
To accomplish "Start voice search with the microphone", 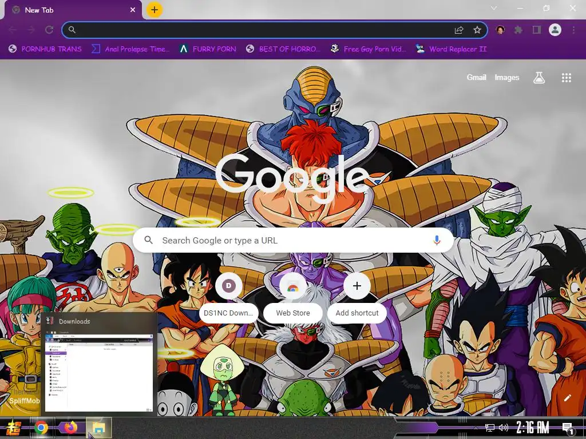I will coord(437,241).
